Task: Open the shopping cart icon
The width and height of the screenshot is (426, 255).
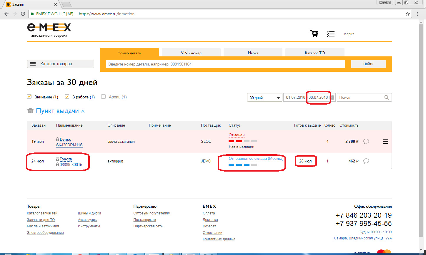Action: (x=314, y=34)
